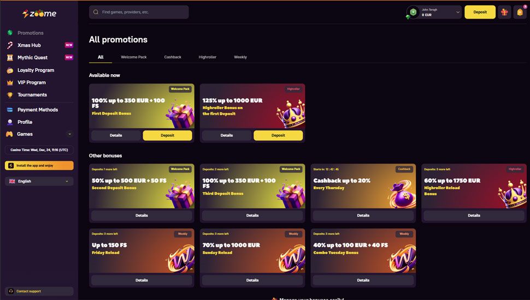Focus the Find games search field
Image resolution: width=530 pixels, height=300 pixels.
click(139, 12)
